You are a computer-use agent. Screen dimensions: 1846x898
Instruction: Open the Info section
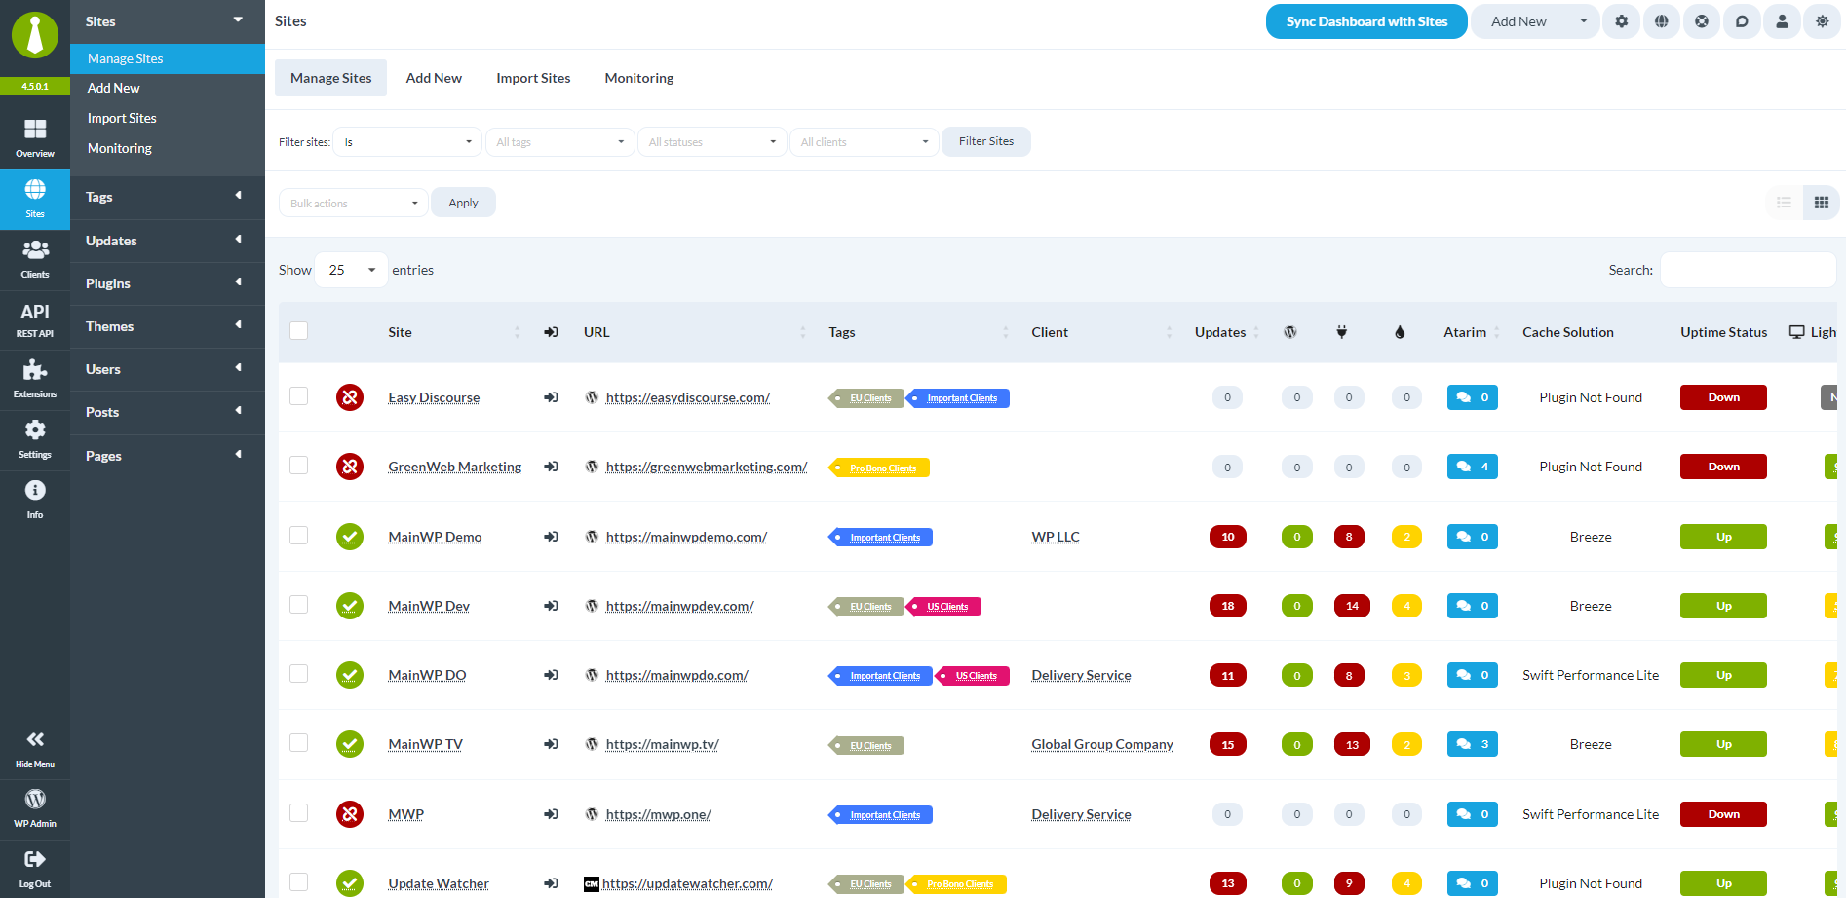(x=35, y=500)
